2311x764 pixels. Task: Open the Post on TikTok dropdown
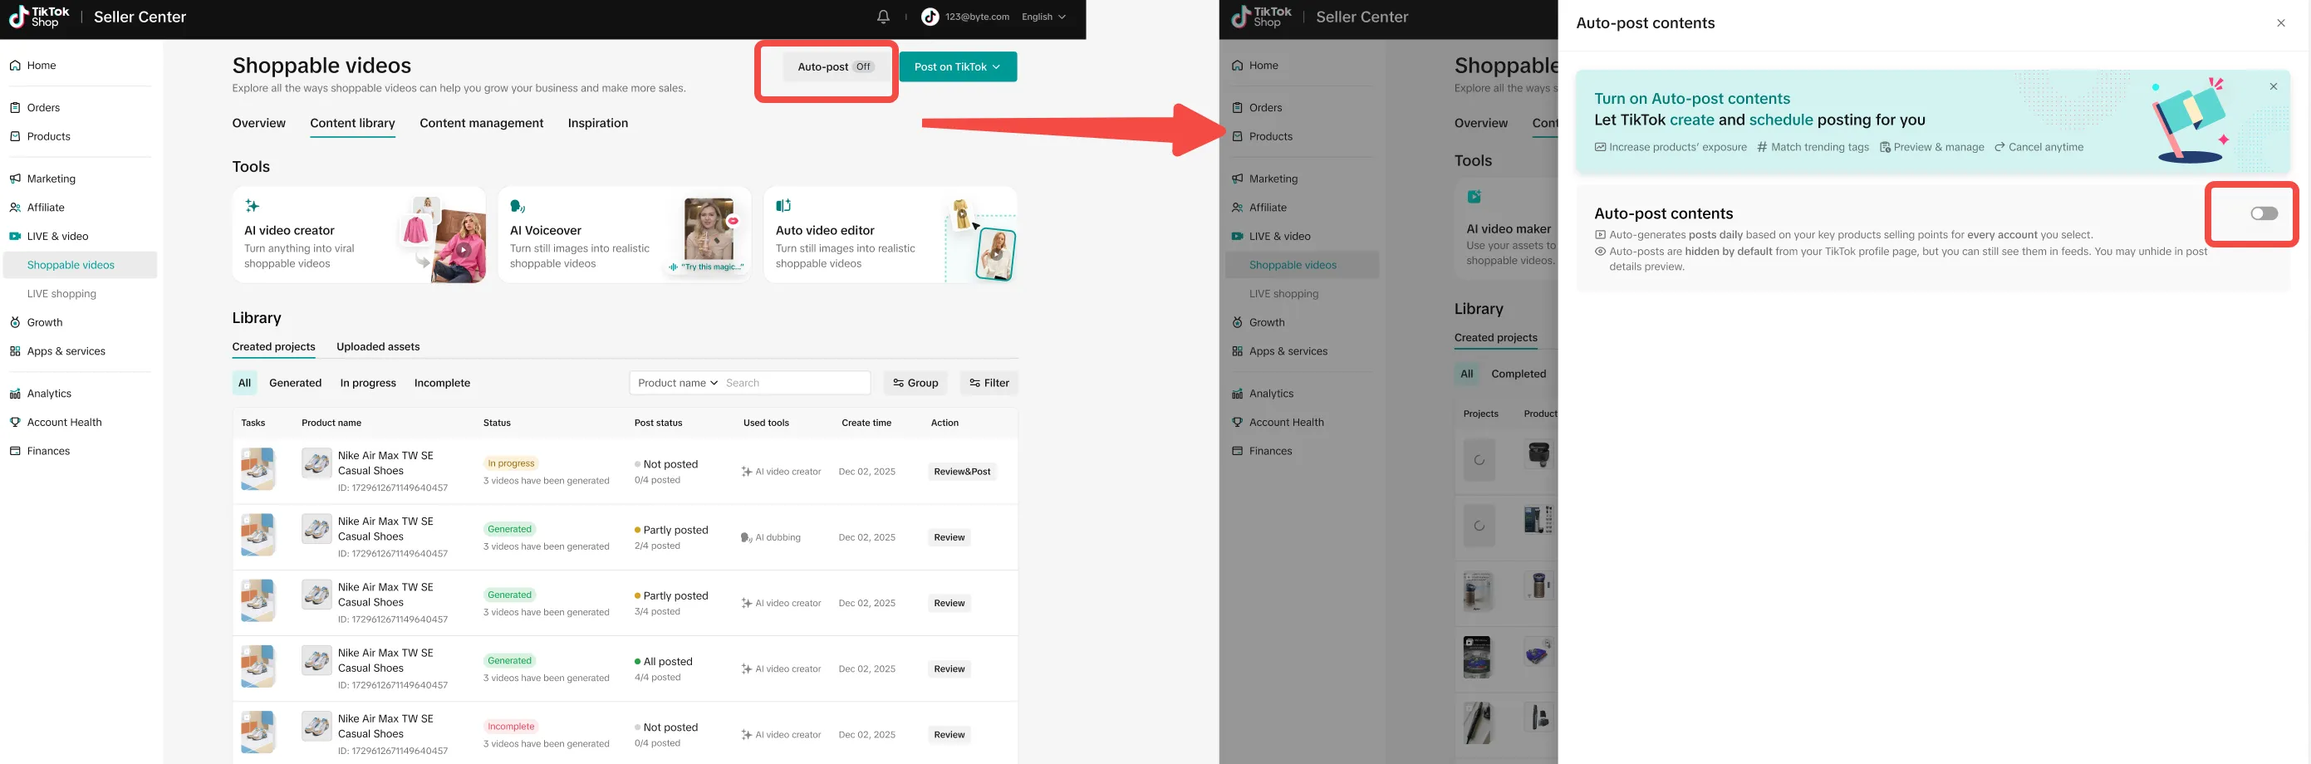coord(957,66)
